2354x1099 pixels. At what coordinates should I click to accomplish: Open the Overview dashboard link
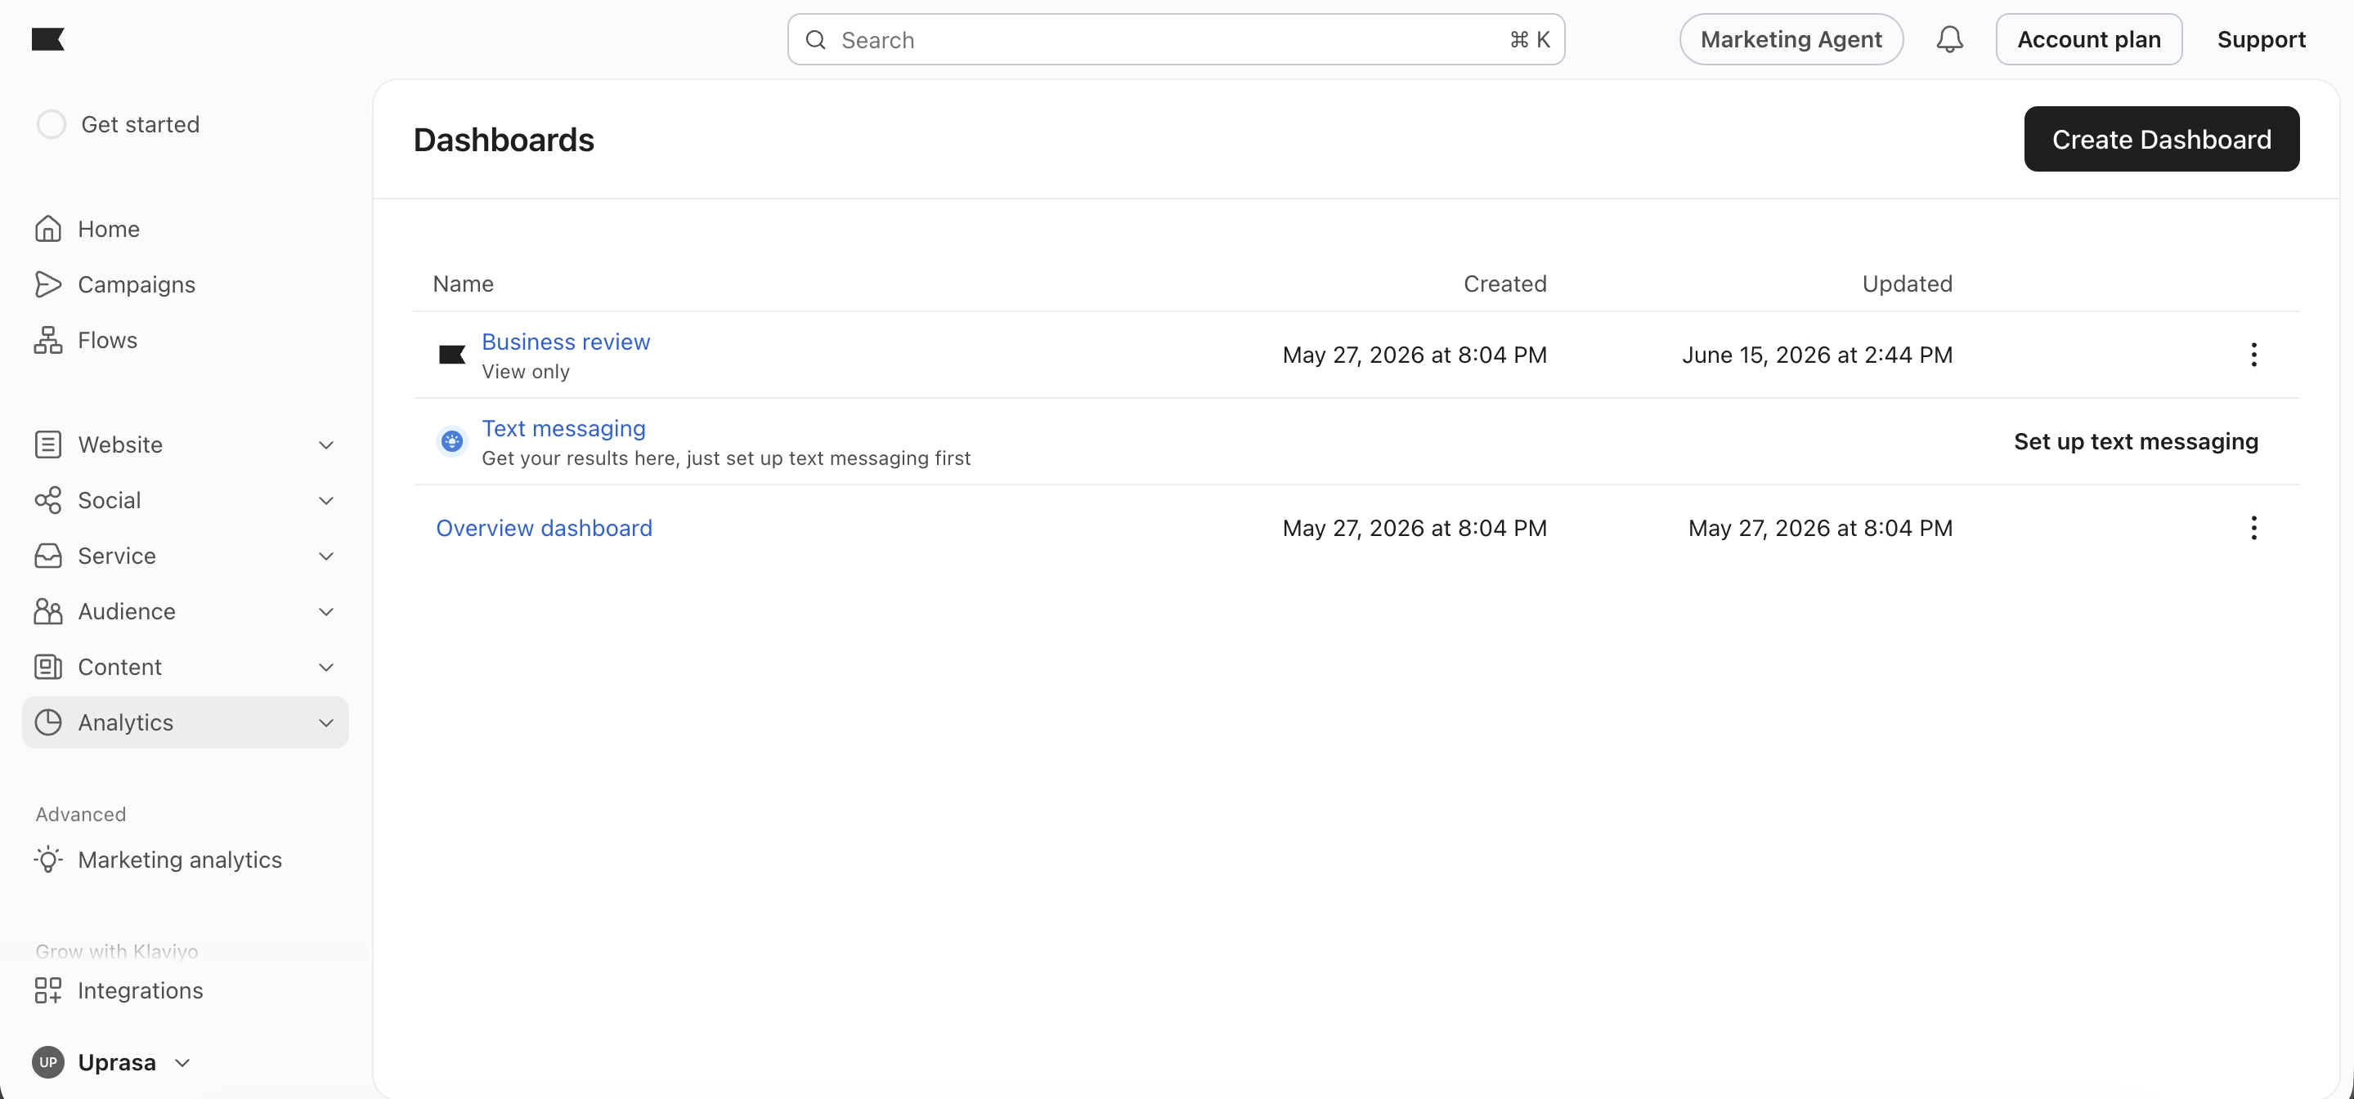[x=544, y=528]
